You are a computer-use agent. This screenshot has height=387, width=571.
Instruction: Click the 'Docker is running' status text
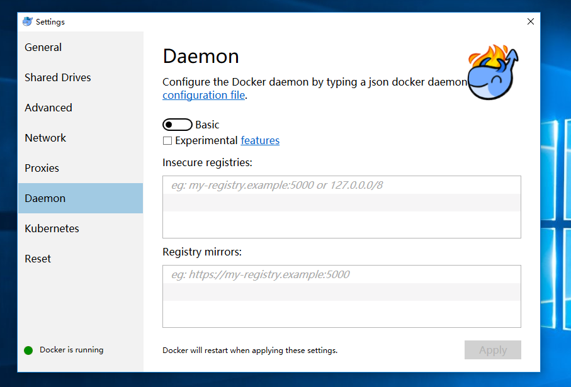[71, 350]
